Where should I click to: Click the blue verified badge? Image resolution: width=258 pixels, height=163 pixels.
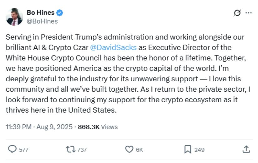tap(59, 13)
